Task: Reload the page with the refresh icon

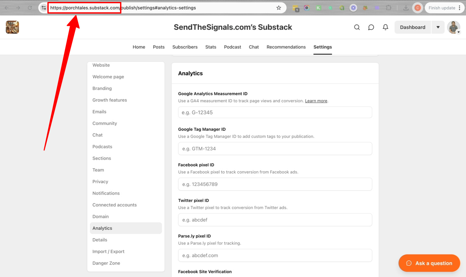Action: click(x=30, y=8)
